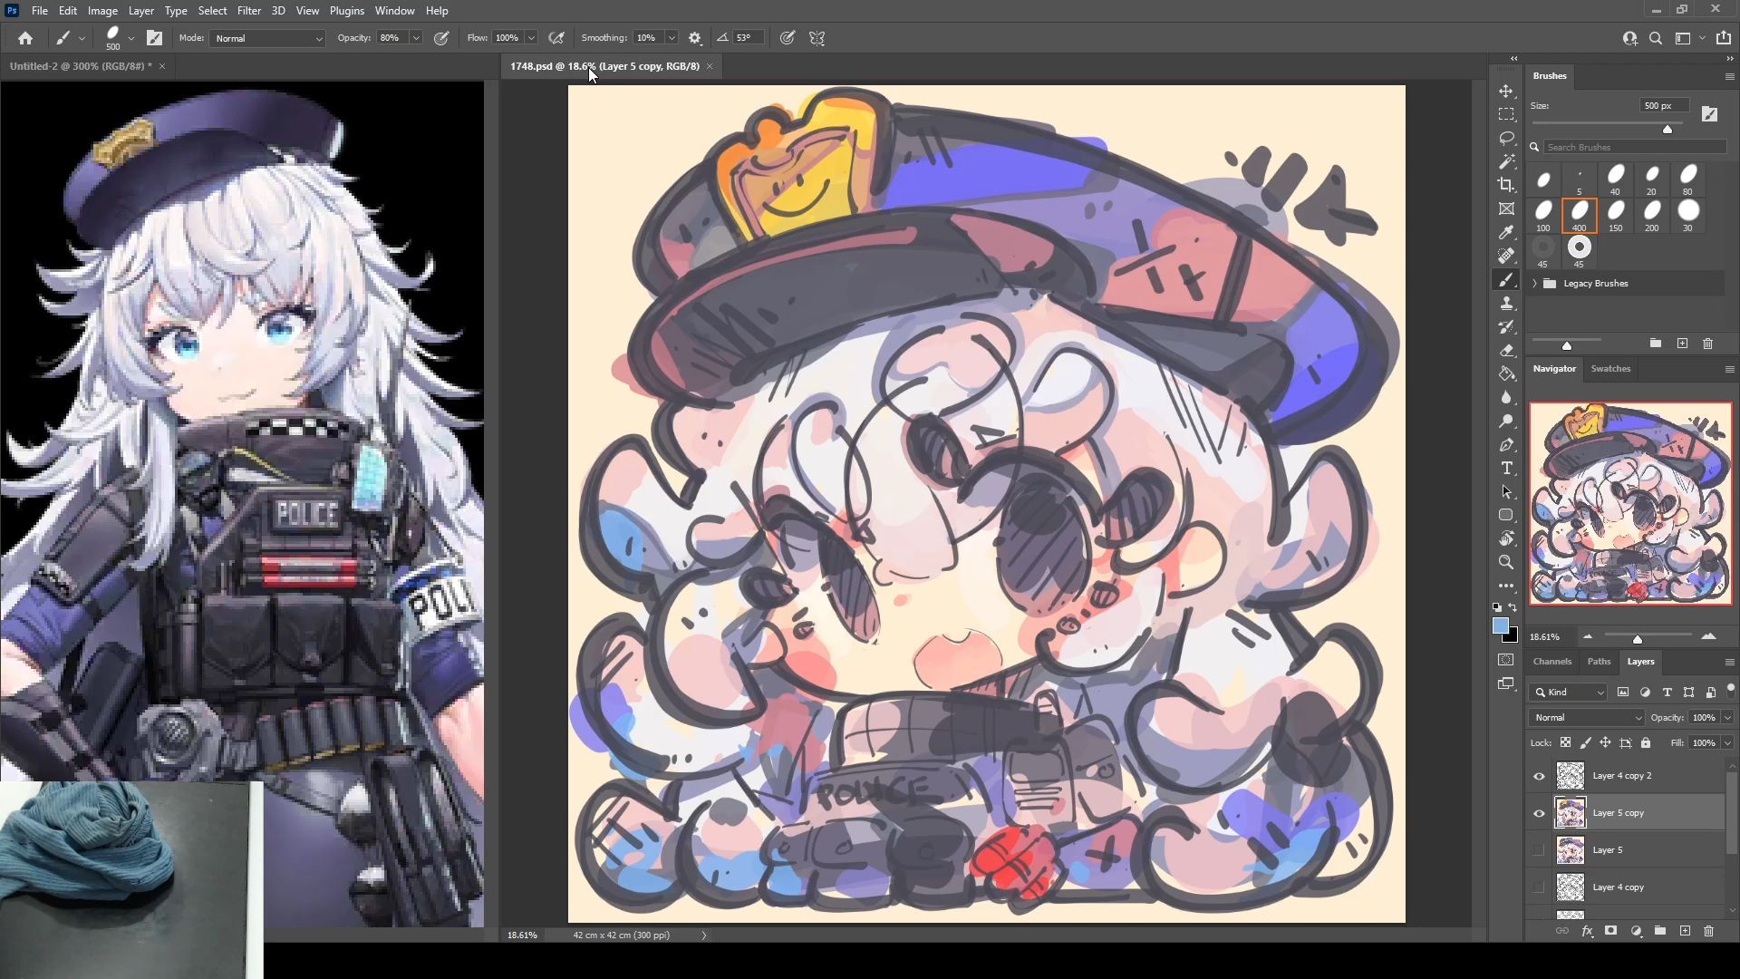The image size is (1740, 979).
Task: Click the Navigator preview thumbnail
Action: tap(1630, 504)
